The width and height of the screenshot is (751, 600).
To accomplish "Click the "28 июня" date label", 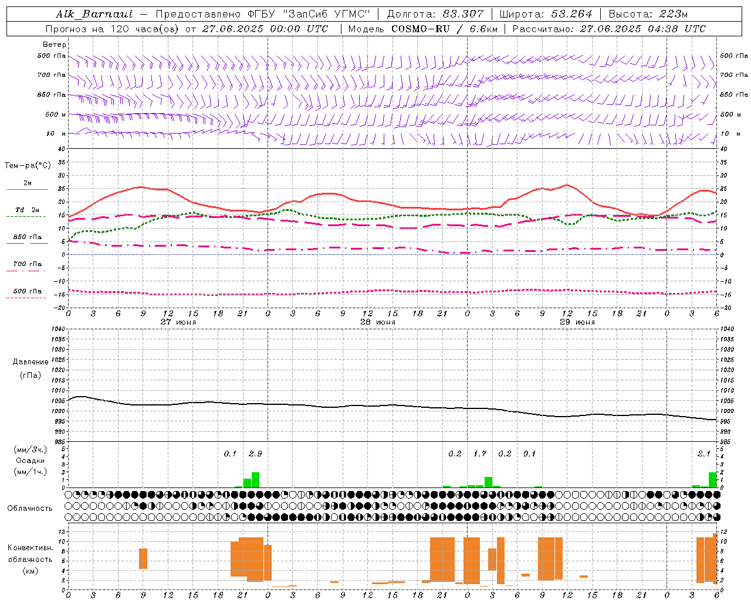I will pos(378,322).
